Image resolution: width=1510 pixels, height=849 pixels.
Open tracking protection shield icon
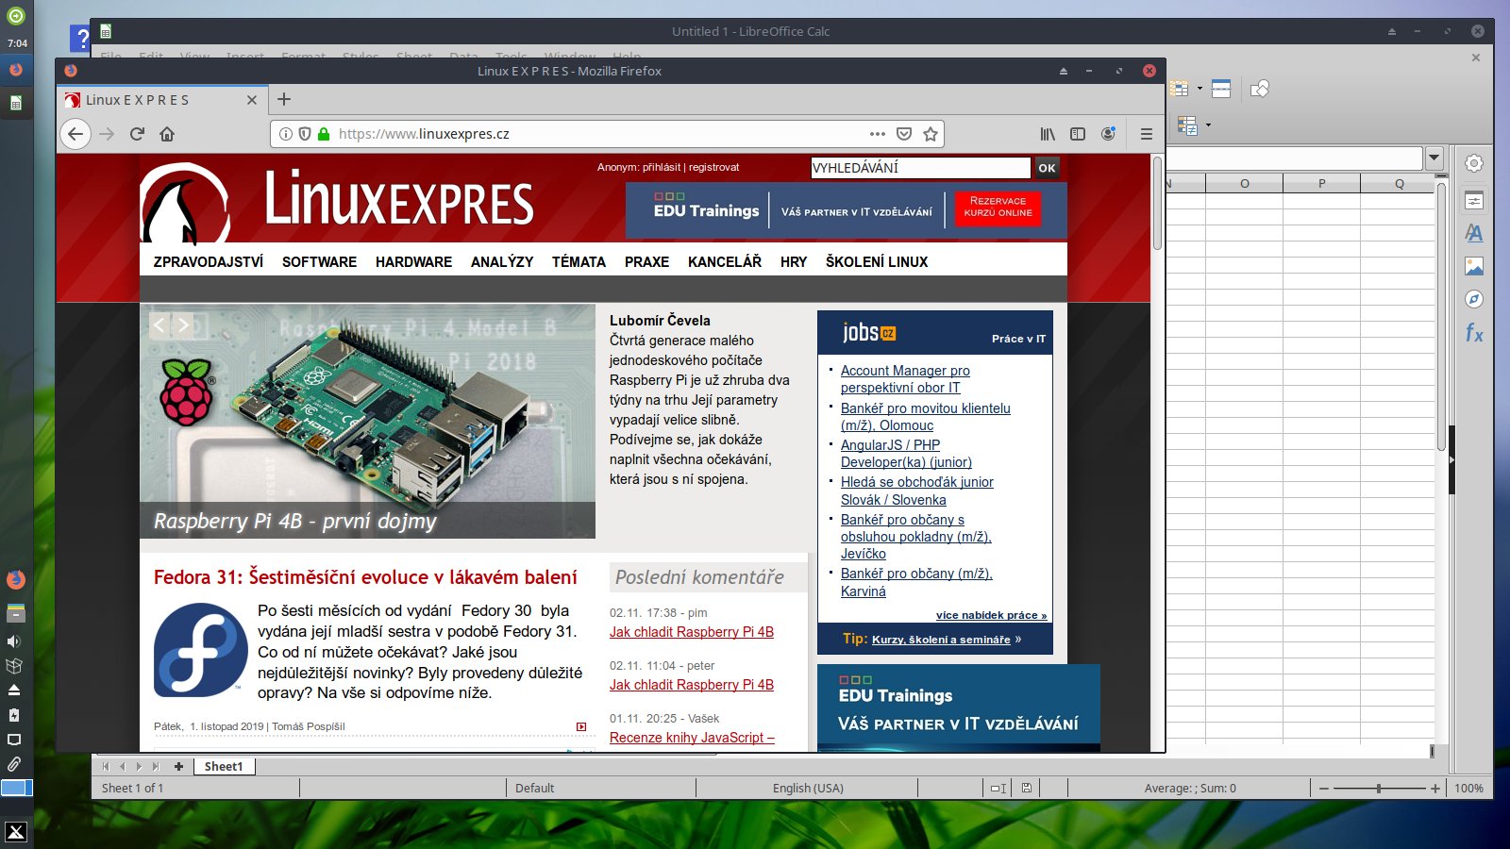(x=305, y=134)
